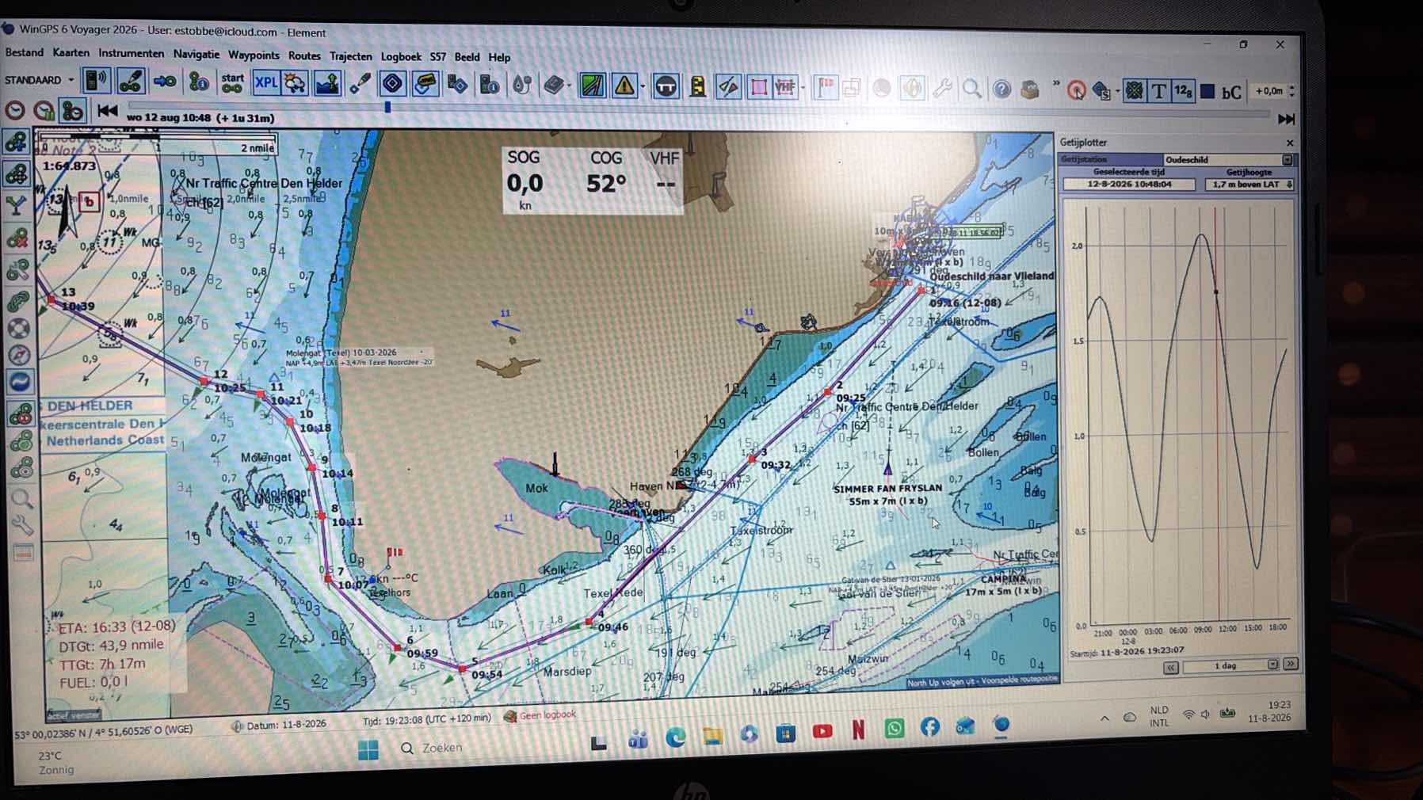Toggle the waypoint diamond icon
The image size is (1423, 800).
click(x=392, y=83)
